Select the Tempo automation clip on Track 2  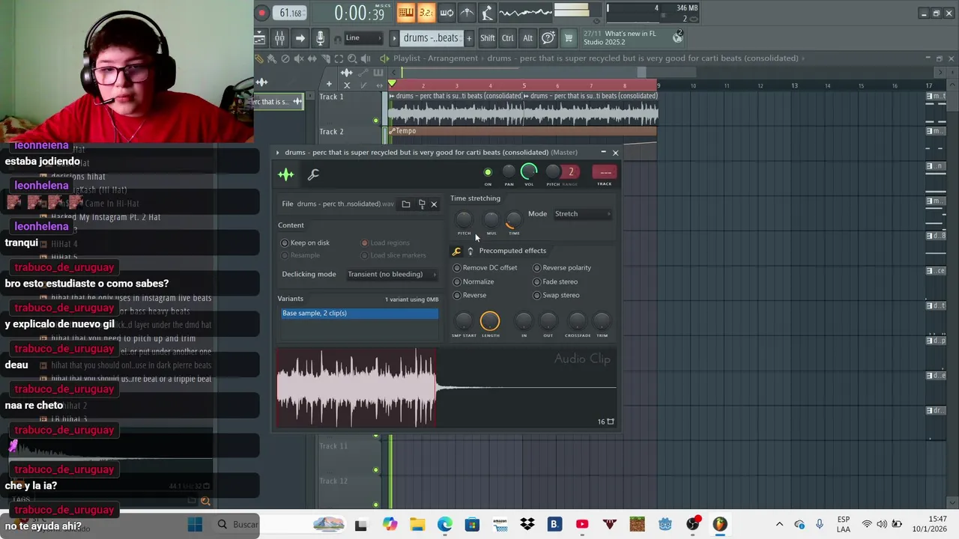click(x=522, y=131)
